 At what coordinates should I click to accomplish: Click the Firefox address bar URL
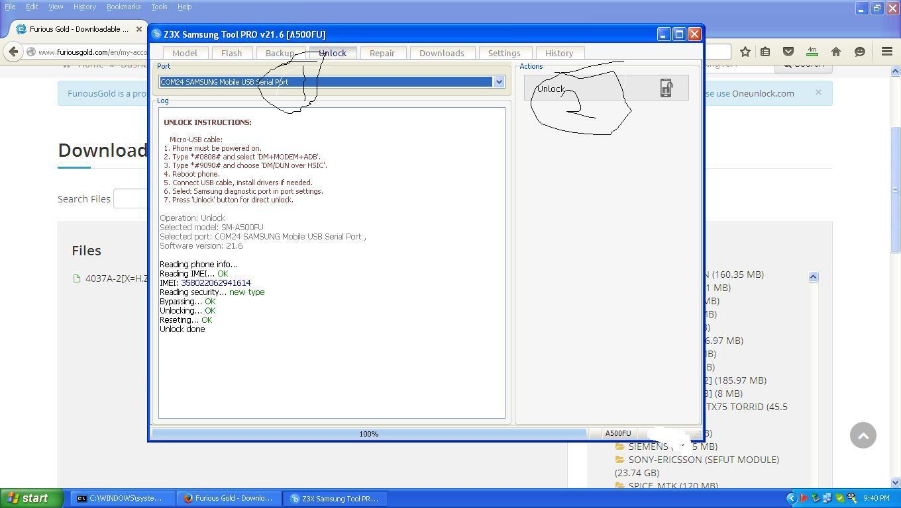[93, 52]
